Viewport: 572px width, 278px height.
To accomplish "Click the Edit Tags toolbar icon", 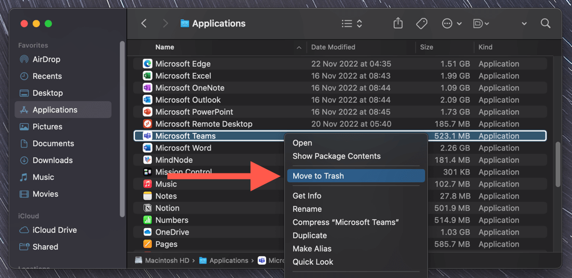I will (x=421, y=23).
